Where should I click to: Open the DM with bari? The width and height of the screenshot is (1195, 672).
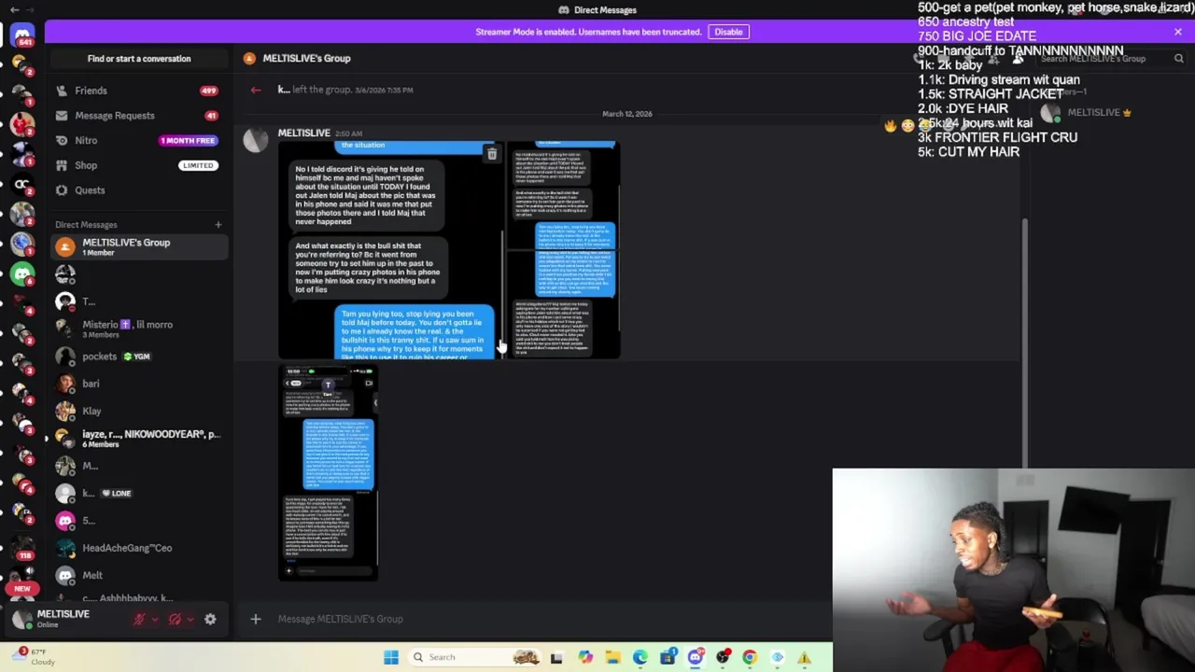(x=139, y=384)
